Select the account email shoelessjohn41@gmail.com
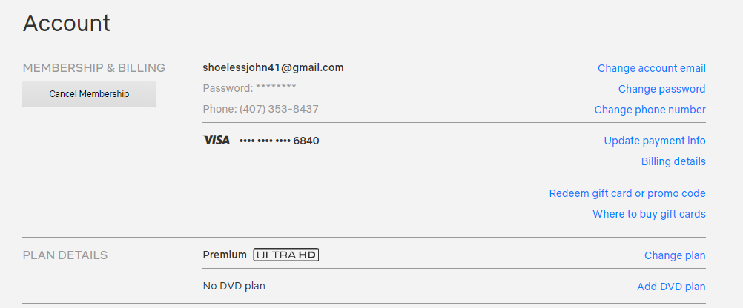743x308 pixels. coord(274,67)
